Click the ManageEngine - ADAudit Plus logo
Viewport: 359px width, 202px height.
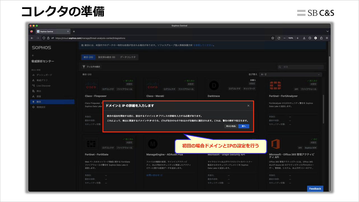(x=153, y=144)
